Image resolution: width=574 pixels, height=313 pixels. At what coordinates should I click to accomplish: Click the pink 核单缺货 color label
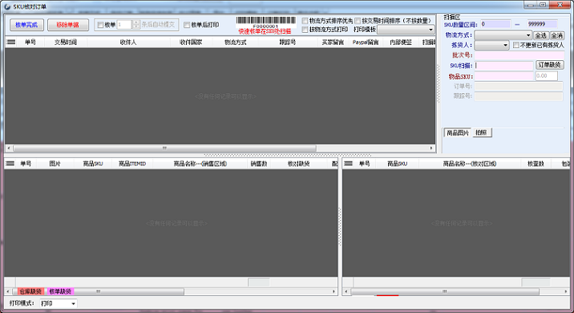click(x=60, y=291)
